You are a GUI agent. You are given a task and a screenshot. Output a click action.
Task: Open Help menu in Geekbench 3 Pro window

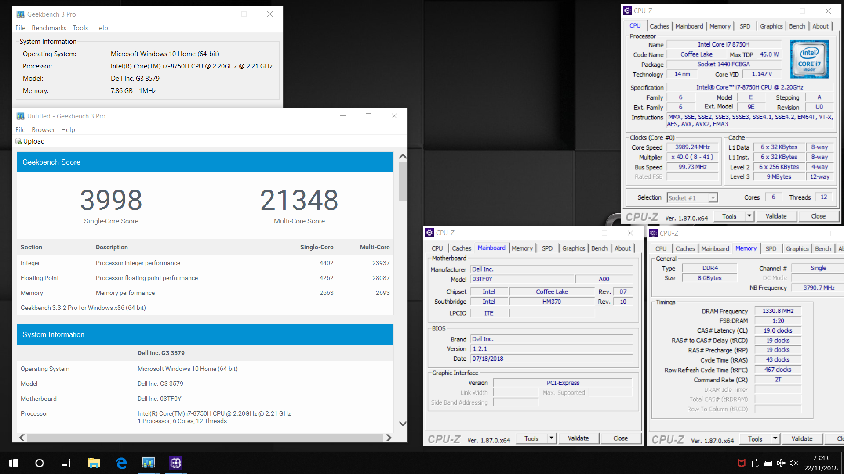coord(101,28)
